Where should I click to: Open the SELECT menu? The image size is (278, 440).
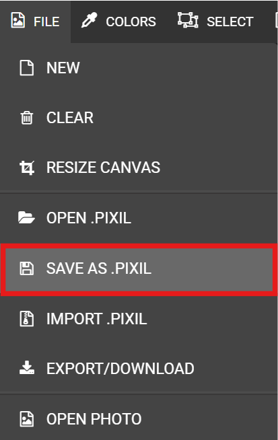pyautogui.click(x=215, y=22)
